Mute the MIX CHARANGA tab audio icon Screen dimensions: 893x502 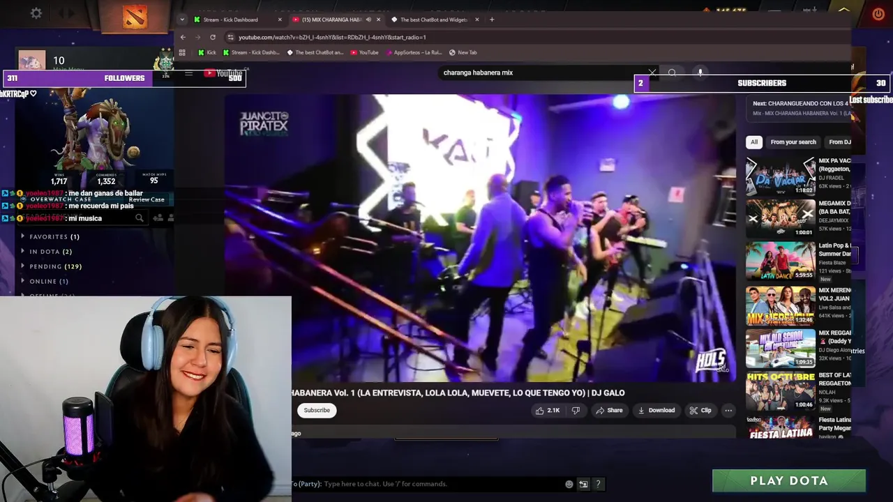click(368, 20)
